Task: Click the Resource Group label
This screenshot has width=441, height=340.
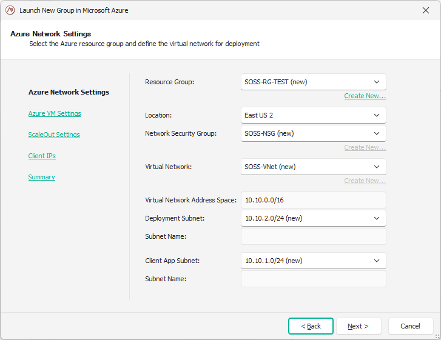Action: pyautogui.click(x=170, y=82)
